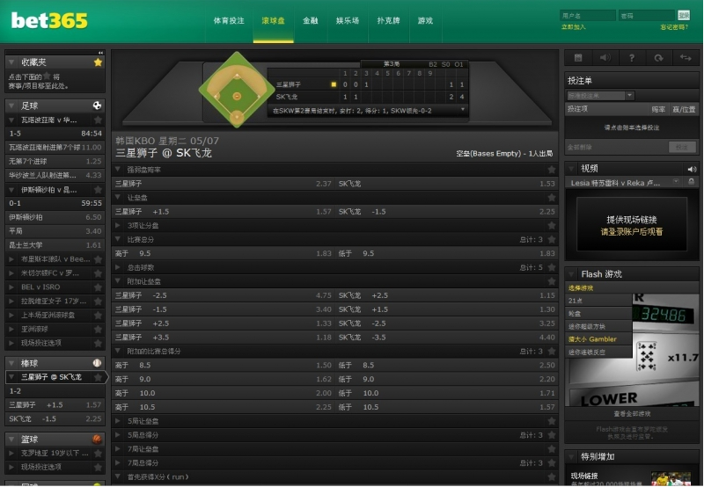704x487 pixels.
Task: Click the soccer ball icon in 足球 header
Action: [x=97, y=105]
